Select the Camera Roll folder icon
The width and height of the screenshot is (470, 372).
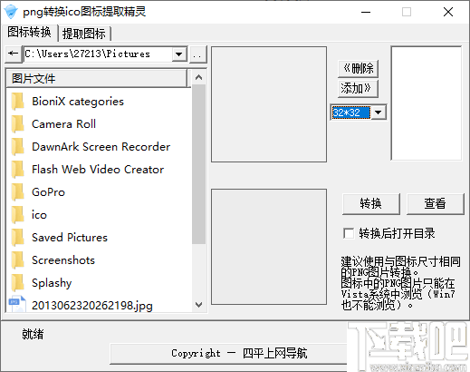(18, 124)
